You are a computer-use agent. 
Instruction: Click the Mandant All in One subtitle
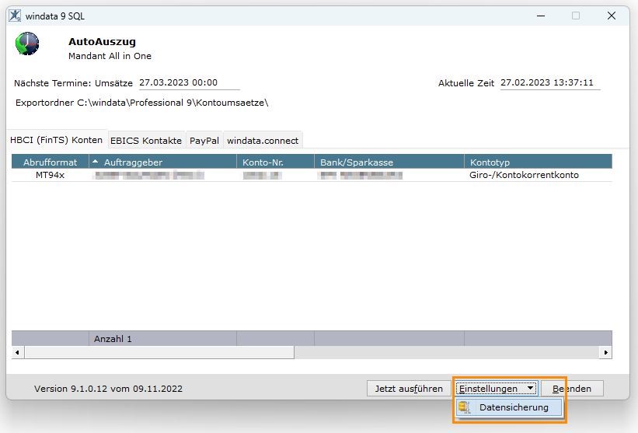110,56
